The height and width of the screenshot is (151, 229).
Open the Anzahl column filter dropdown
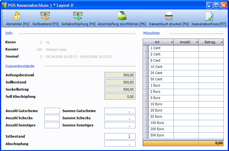tap(197, 42)
